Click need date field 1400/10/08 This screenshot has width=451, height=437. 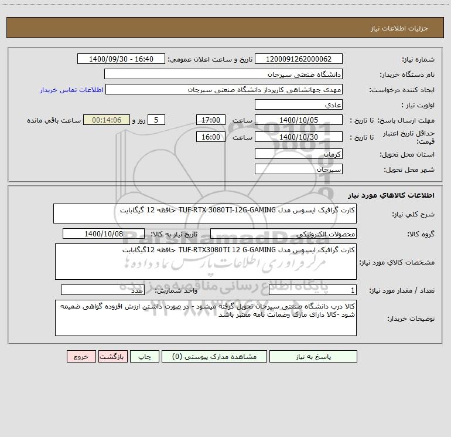pos(104,233)
